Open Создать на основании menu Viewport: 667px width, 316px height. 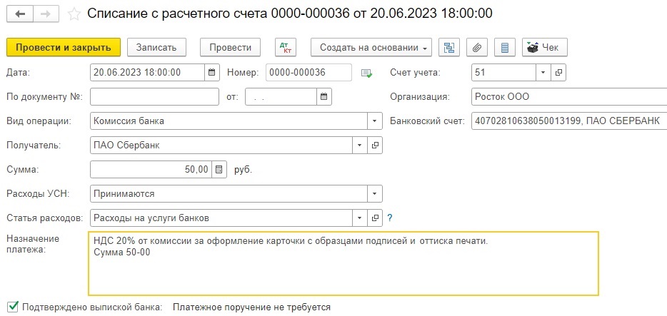point(371,47)
